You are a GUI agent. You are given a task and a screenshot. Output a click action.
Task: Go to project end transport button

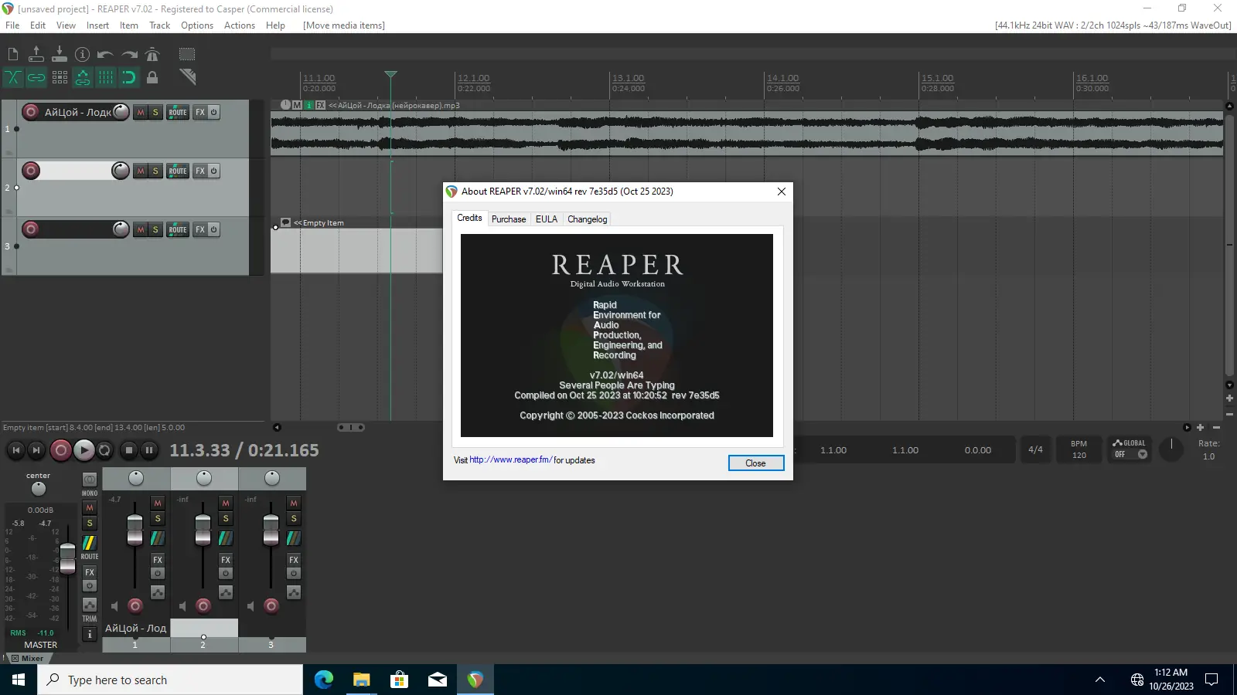coord(36,450)
